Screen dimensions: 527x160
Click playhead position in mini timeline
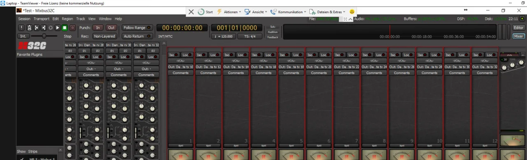(x=390, y=32)
